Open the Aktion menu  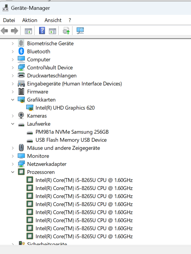click(x=30, y=20)
